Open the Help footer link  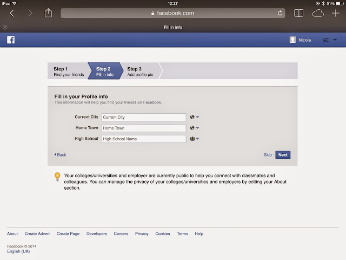point(199,233)
